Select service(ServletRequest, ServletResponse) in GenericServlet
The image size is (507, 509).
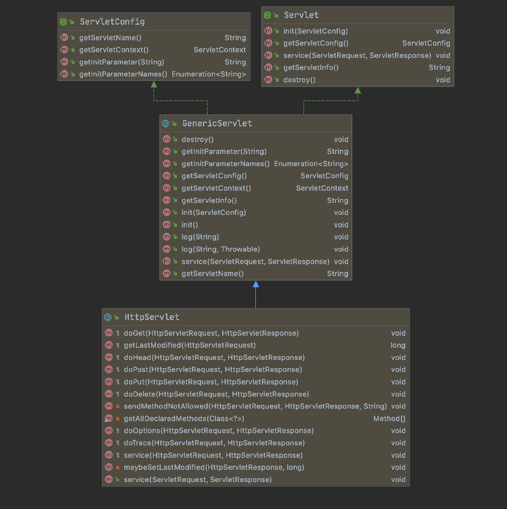coord(256,261)
